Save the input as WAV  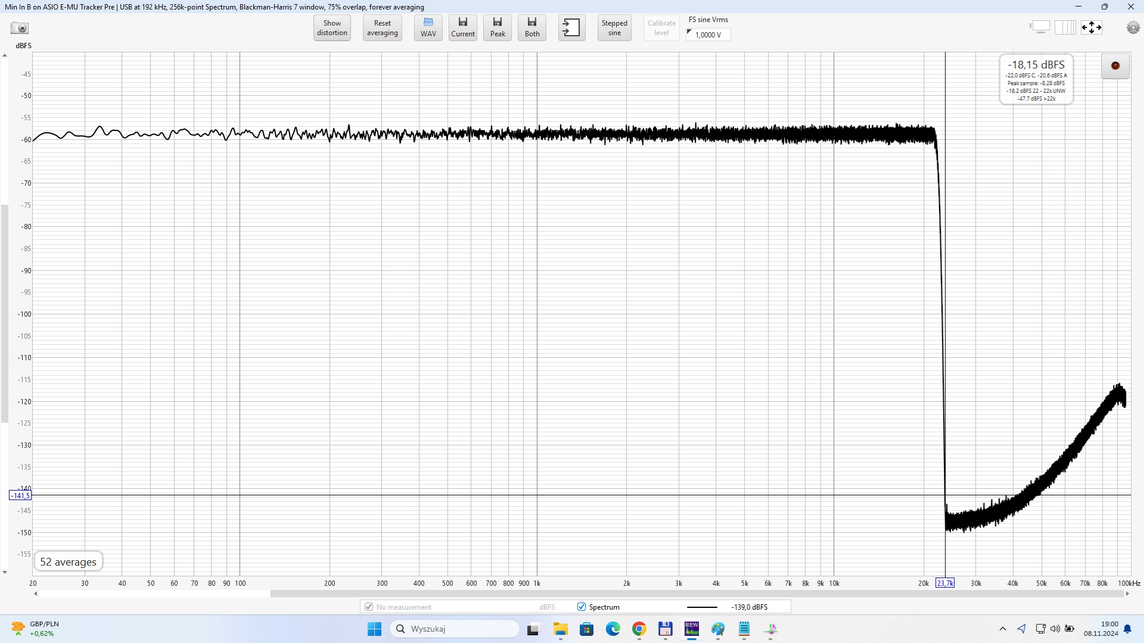428,28
